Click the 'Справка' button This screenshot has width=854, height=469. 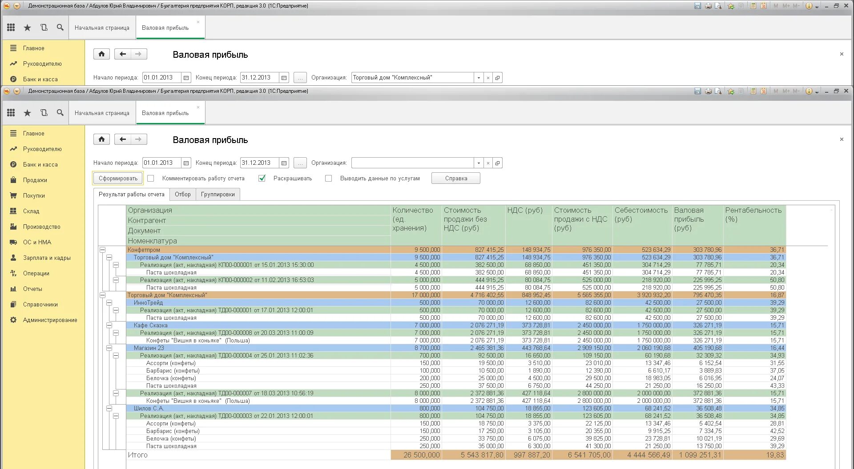click(456, 178)
